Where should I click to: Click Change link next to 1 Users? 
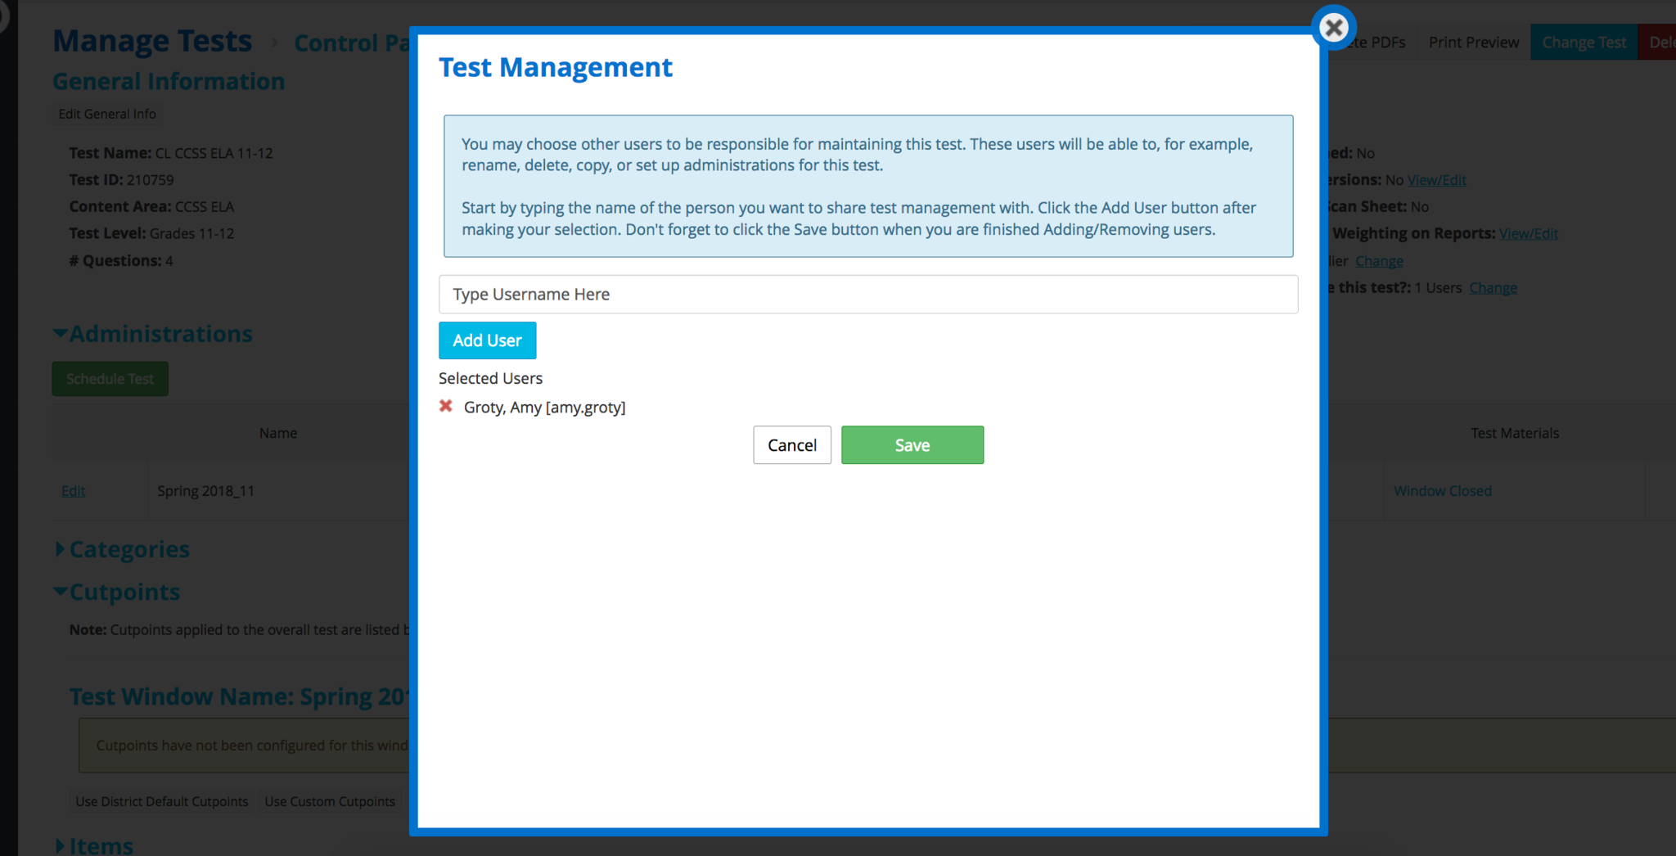coord(1493,288)
